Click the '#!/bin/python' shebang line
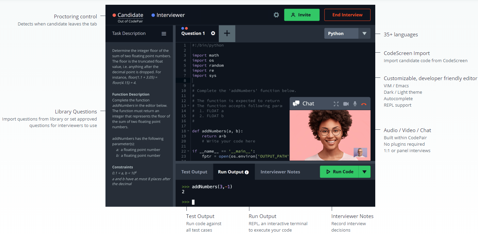The width and height of the screenshot is (478, 235). click(208, 45)
